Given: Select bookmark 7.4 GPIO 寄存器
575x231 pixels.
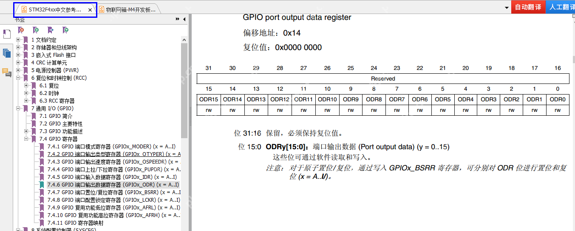Looking at the screenshot, I should coord(58,139).
